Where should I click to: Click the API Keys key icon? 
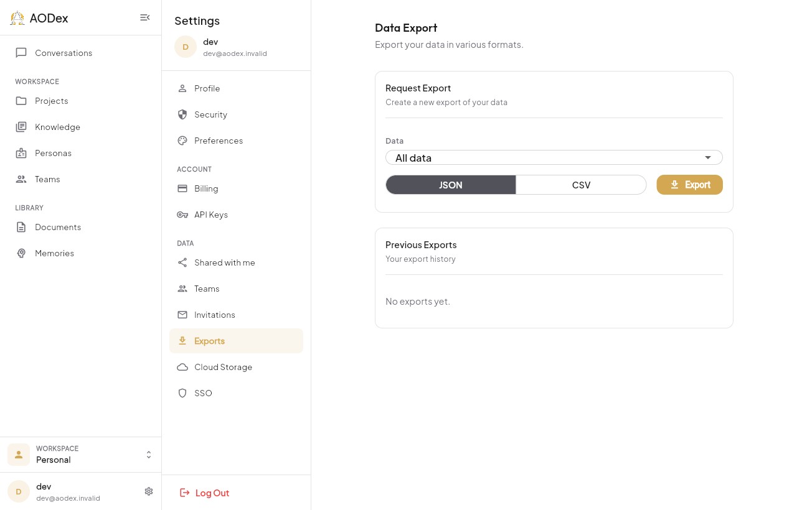point(182,215)
